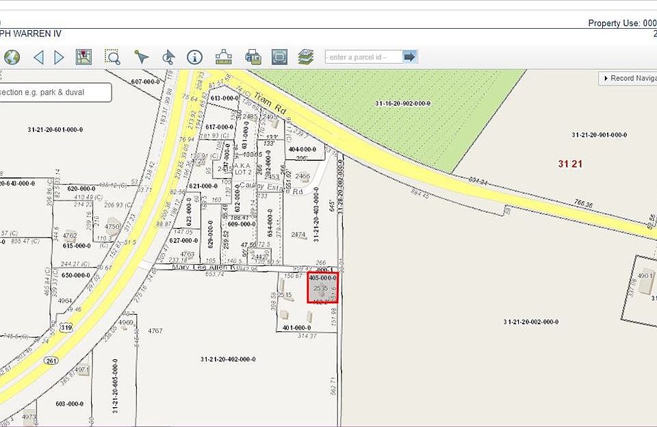
Task: Open the map layers stack icon
Action: coord(305,57)
